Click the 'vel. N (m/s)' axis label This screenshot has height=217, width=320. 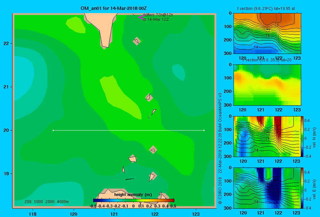pos(314,138)
